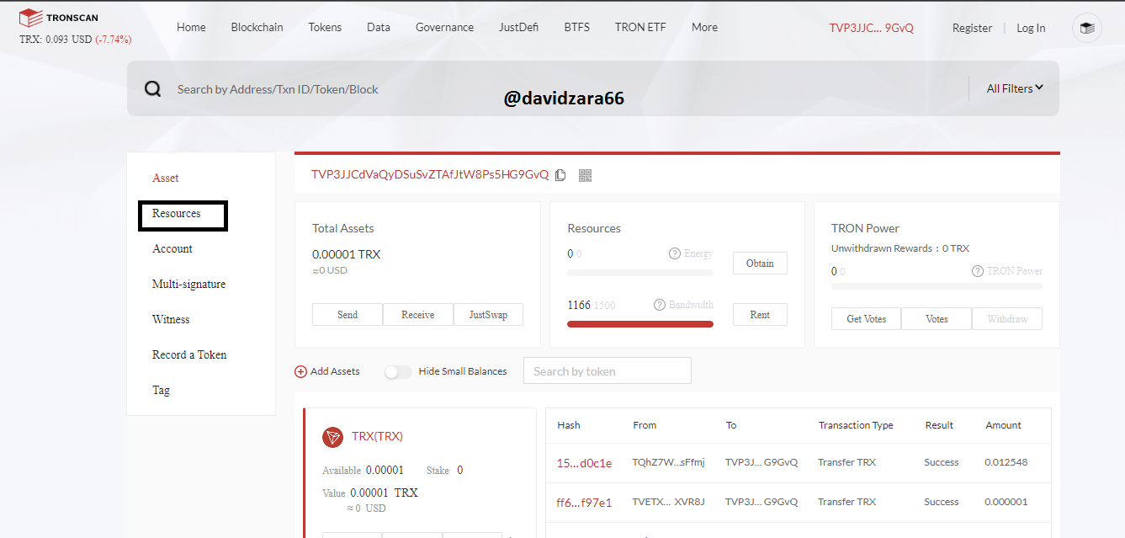
Task: Click the Votes button
Action: pyautogui.click(x=937, y=318)
